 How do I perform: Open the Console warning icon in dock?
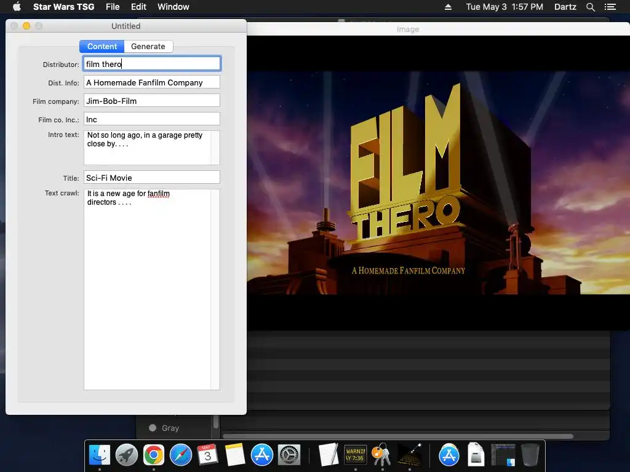(355, 455)
